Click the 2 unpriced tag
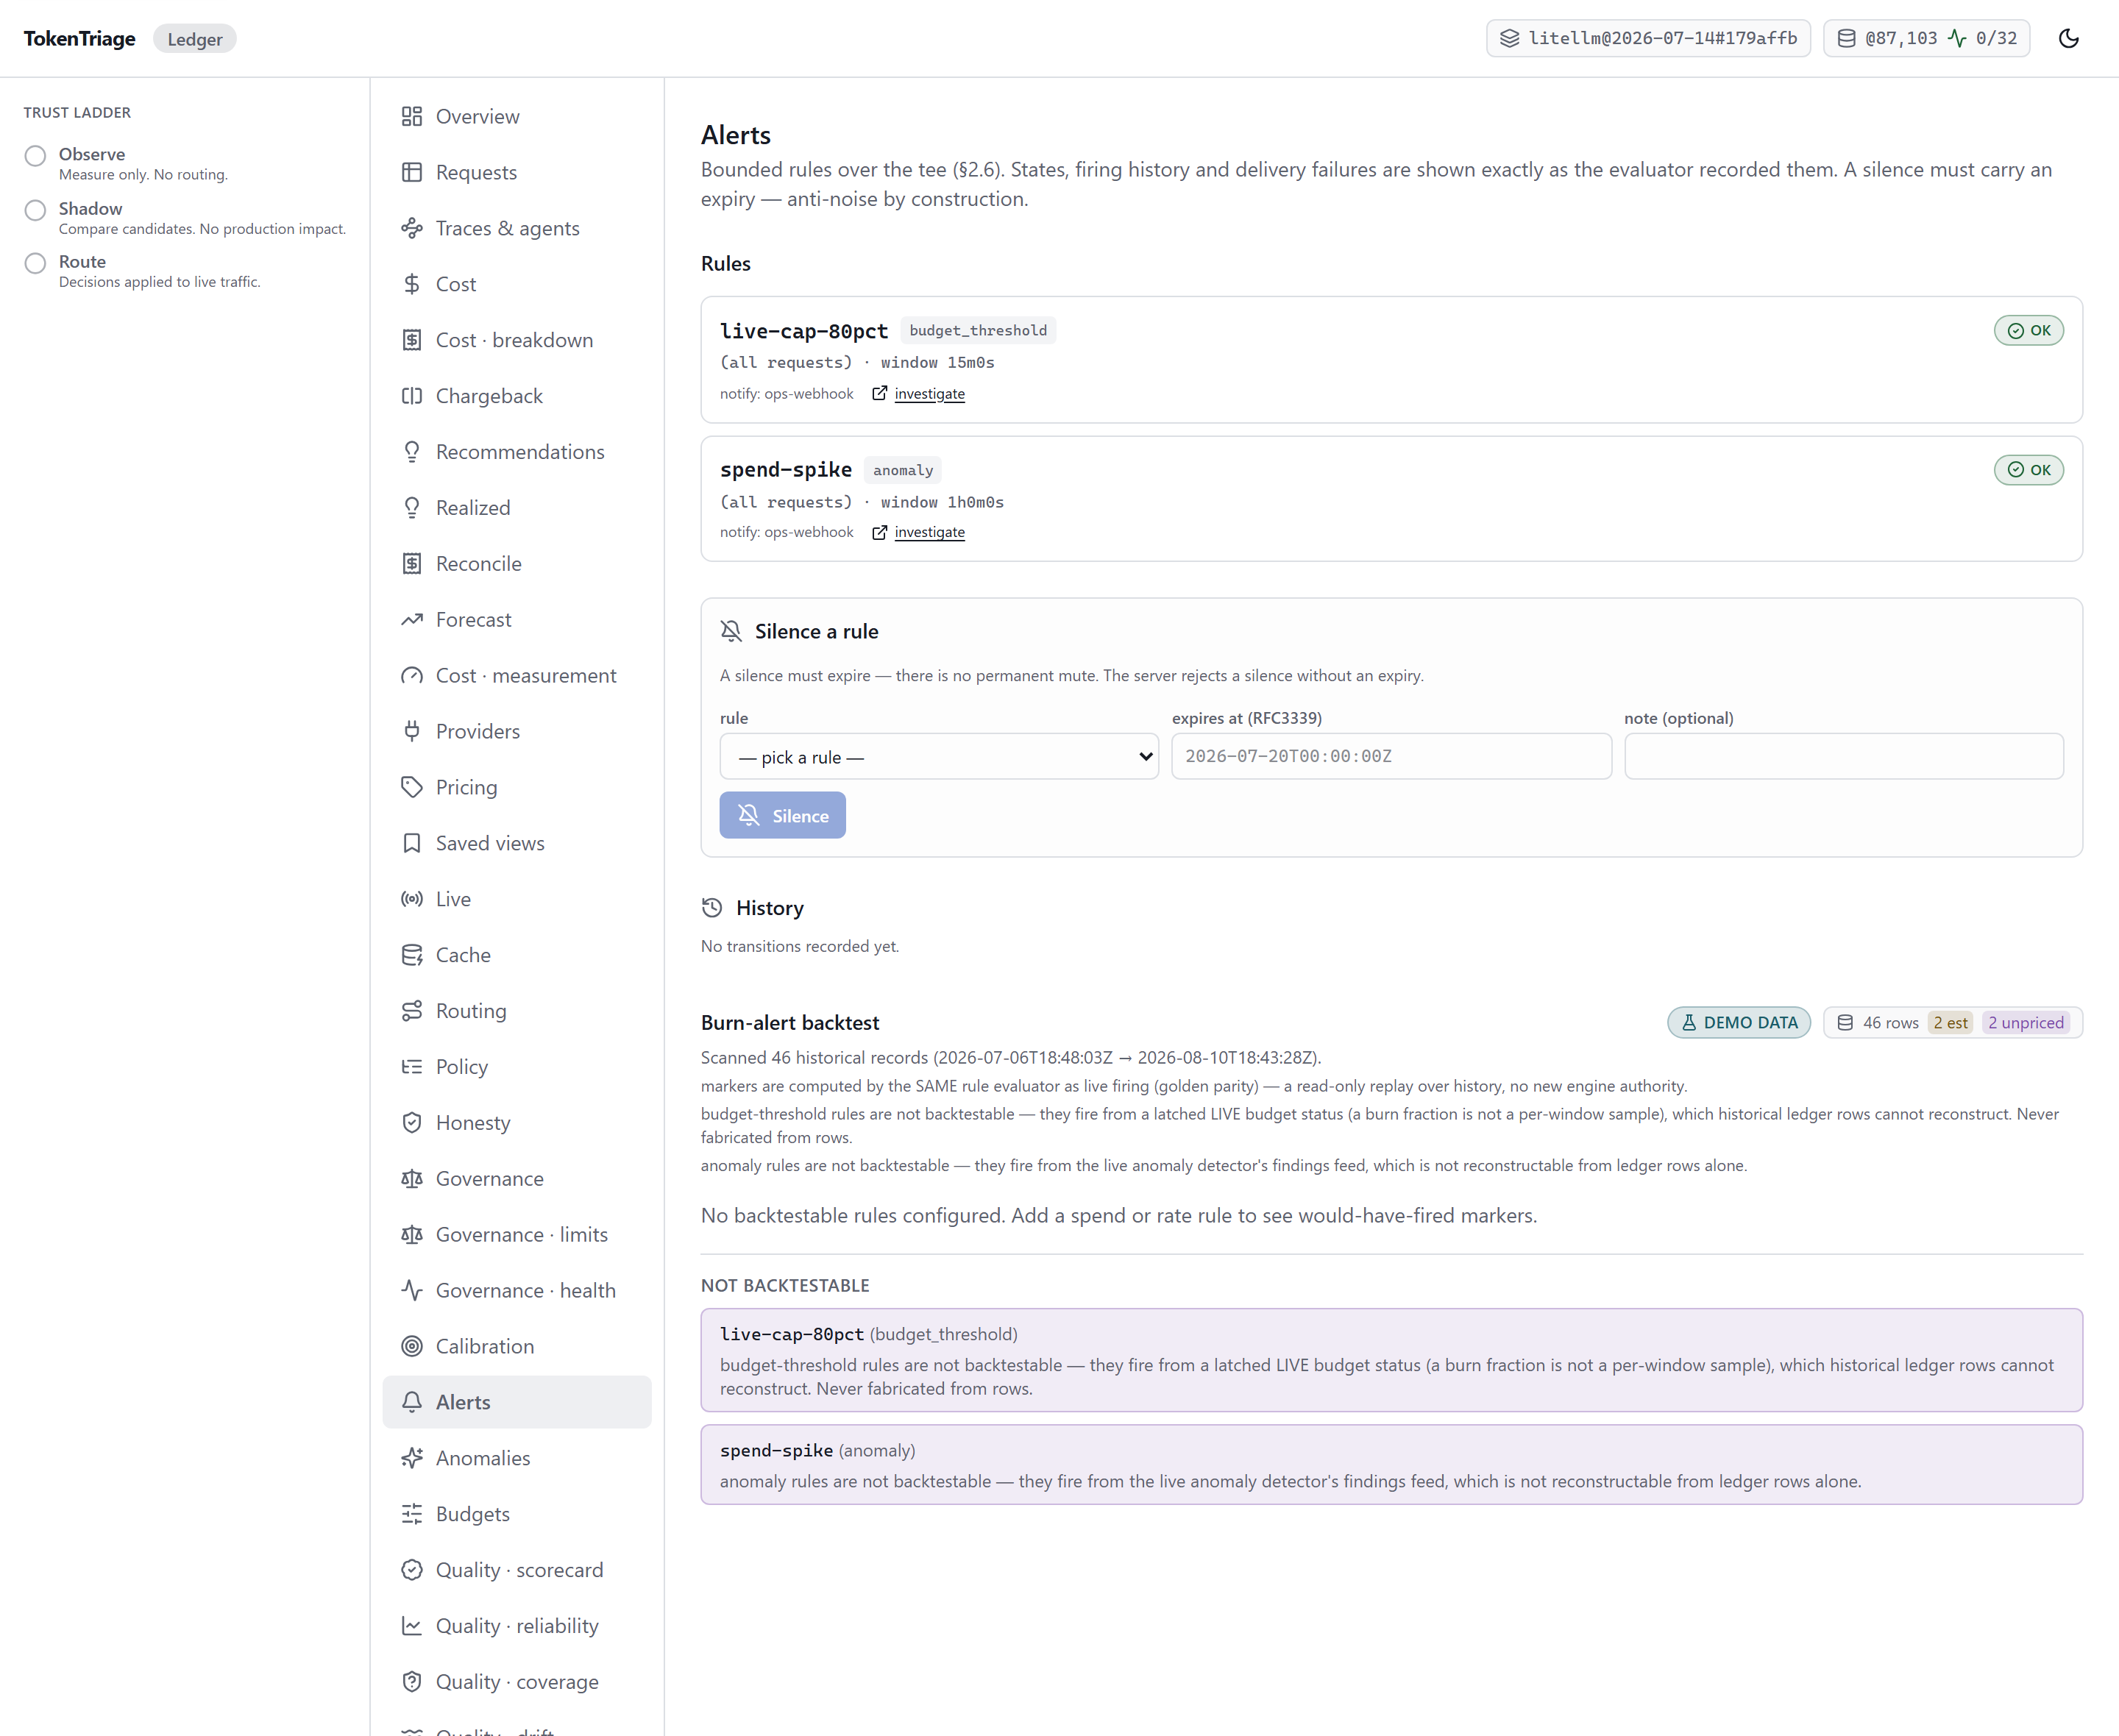Screen dimensions: 2119x1736 click(2026, 1022)
